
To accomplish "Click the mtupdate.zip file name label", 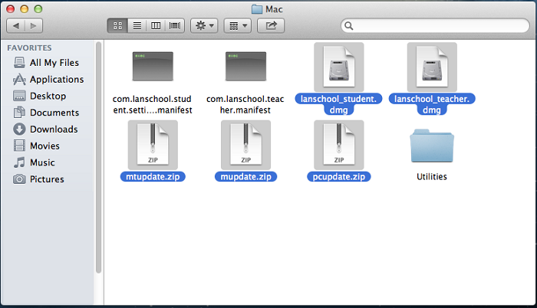I will click(153, 176).
